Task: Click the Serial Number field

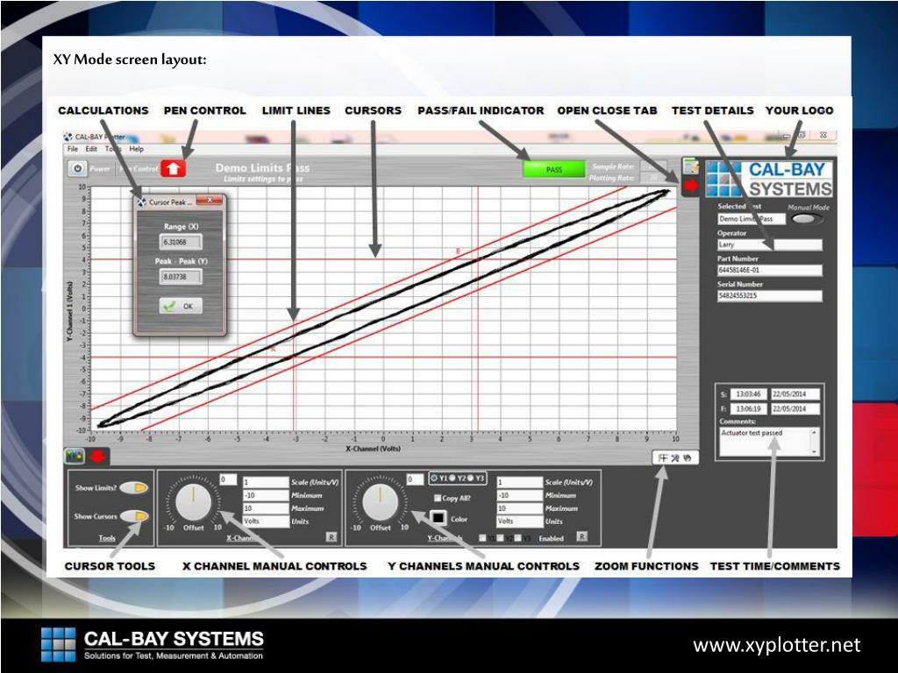Action: point(770,296)
